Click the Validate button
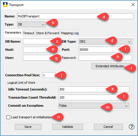138x136 pixels. pos(68,127)
